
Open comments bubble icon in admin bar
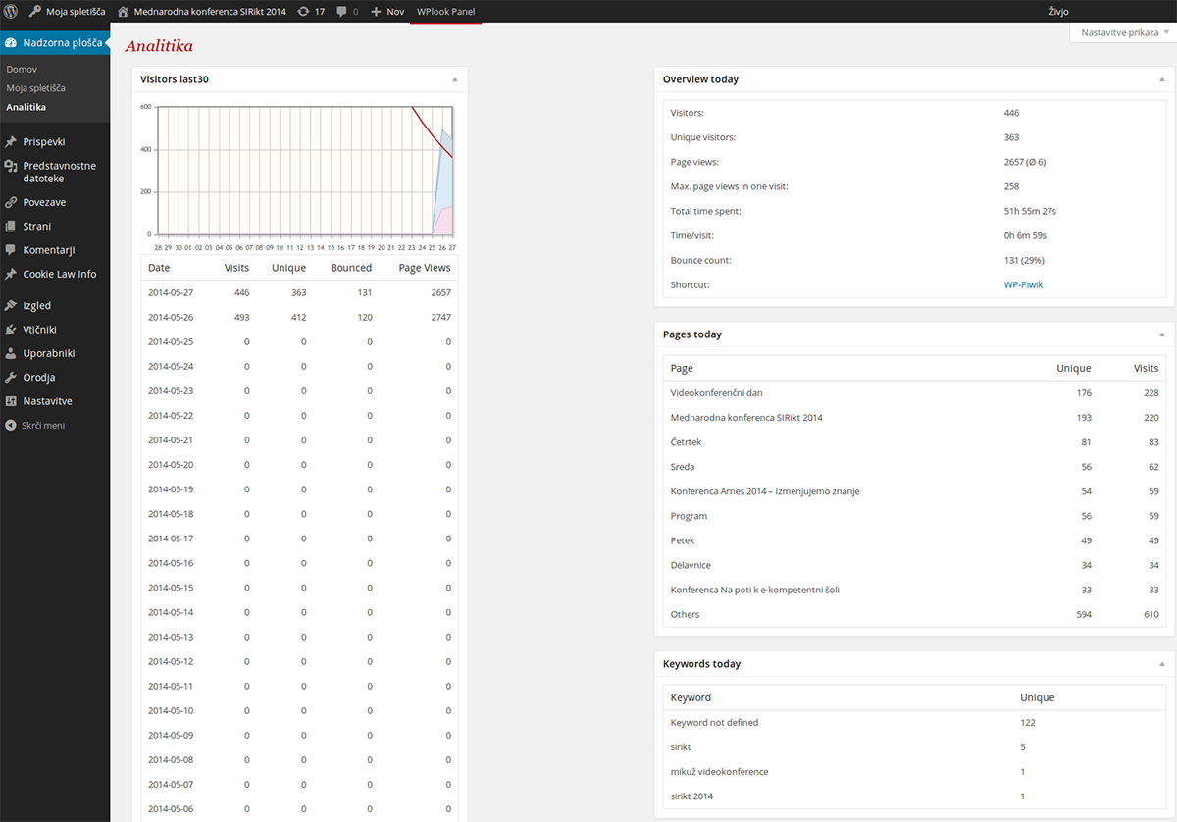(x=341, y=11)
